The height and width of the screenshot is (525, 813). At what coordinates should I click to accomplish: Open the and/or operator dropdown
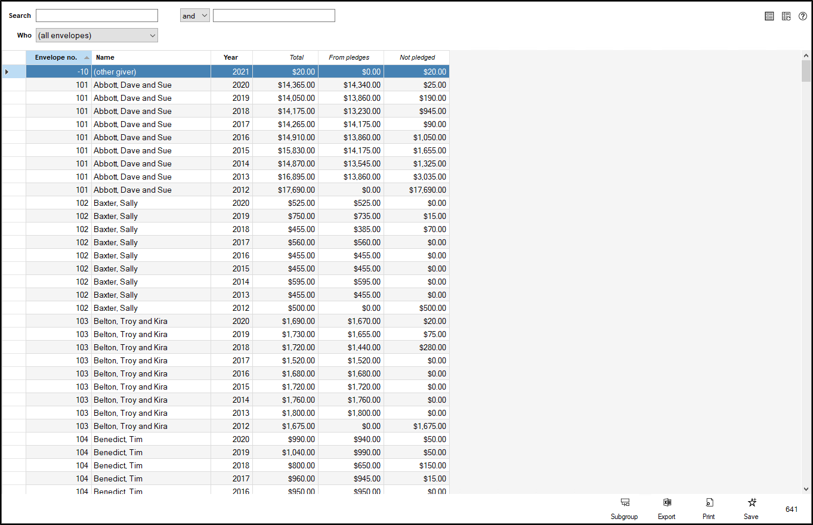(x=194, y=16)
